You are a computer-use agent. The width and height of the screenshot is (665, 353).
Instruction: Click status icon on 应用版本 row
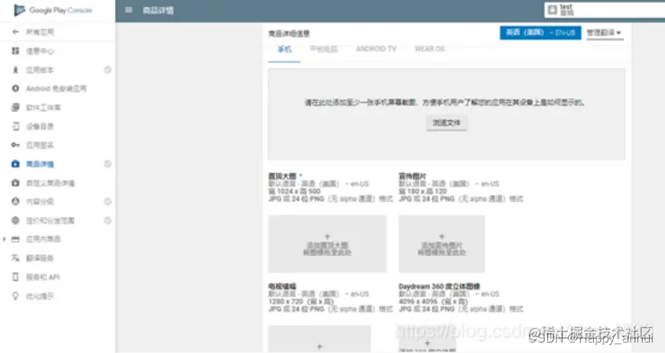[108, 70]
